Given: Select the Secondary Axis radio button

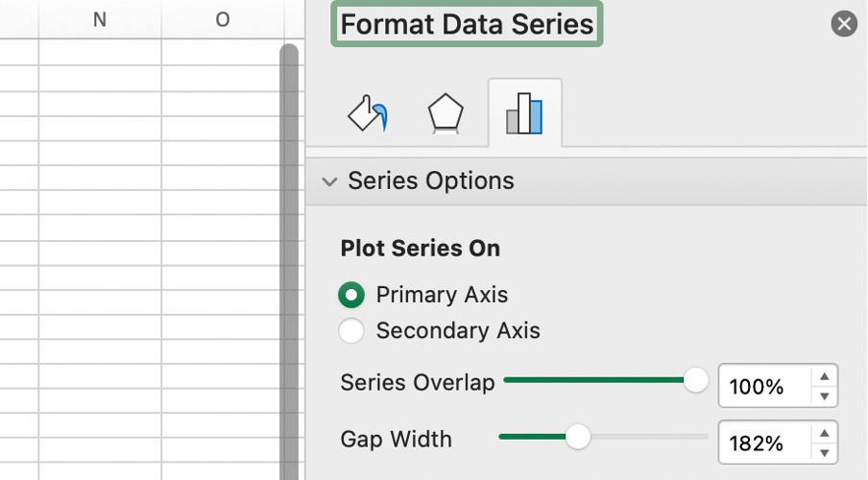Looking at the screenshot, I should coord(351,331).
